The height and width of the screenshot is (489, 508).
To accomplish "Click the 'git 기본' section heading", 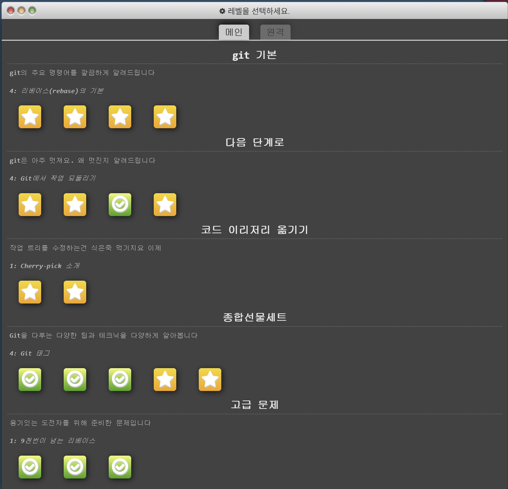I will coord(254,55).
